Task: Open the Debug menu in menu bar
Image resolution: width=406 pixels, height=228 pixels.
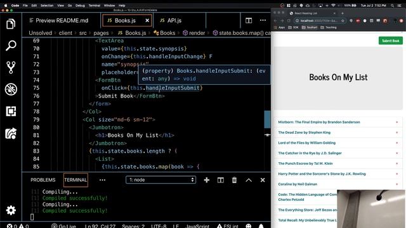Action: point(80,5)
